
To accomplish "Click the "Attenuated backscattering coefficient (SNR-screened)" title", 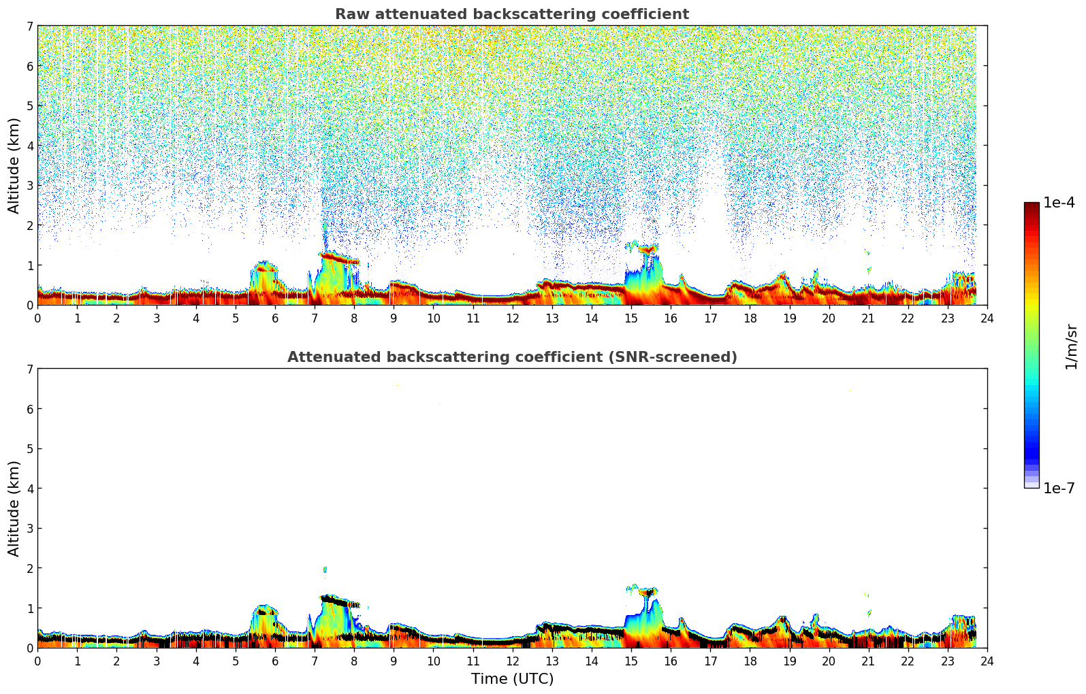I will point(511,357).
